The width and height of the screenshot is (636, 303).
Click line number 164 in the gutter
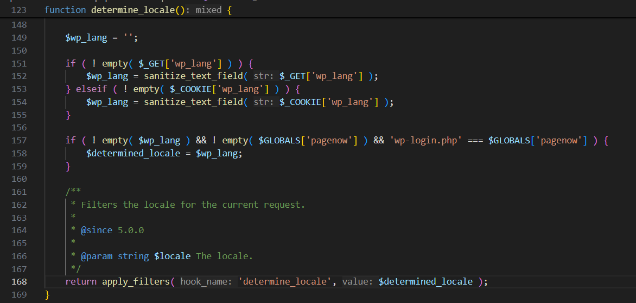19,230
